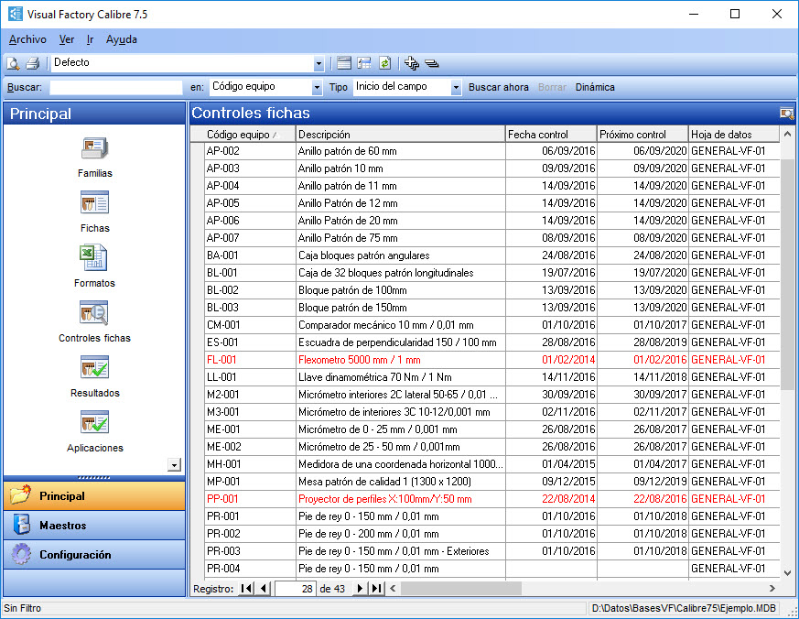Open the Aplicaciones icon
Image resolution: width=799 pixels, height=619 pixels.
coord(95,423)
